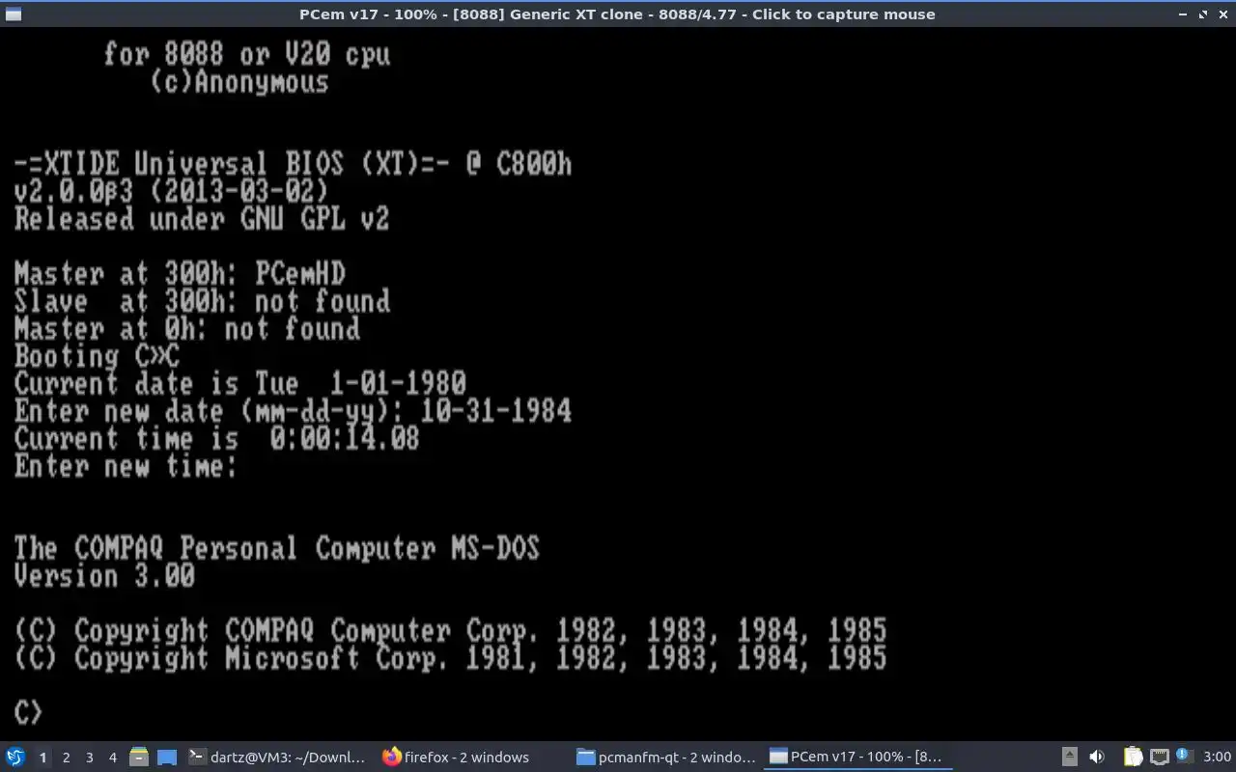Minimize the PCem window
1236x772 pixels.
(x=1184, y=14)
